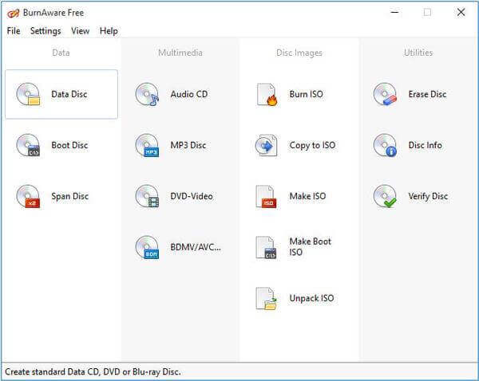Screen dimensions: 479x381
Task: Click the Make Boot ISO label
Action: (x=311, y=247)
